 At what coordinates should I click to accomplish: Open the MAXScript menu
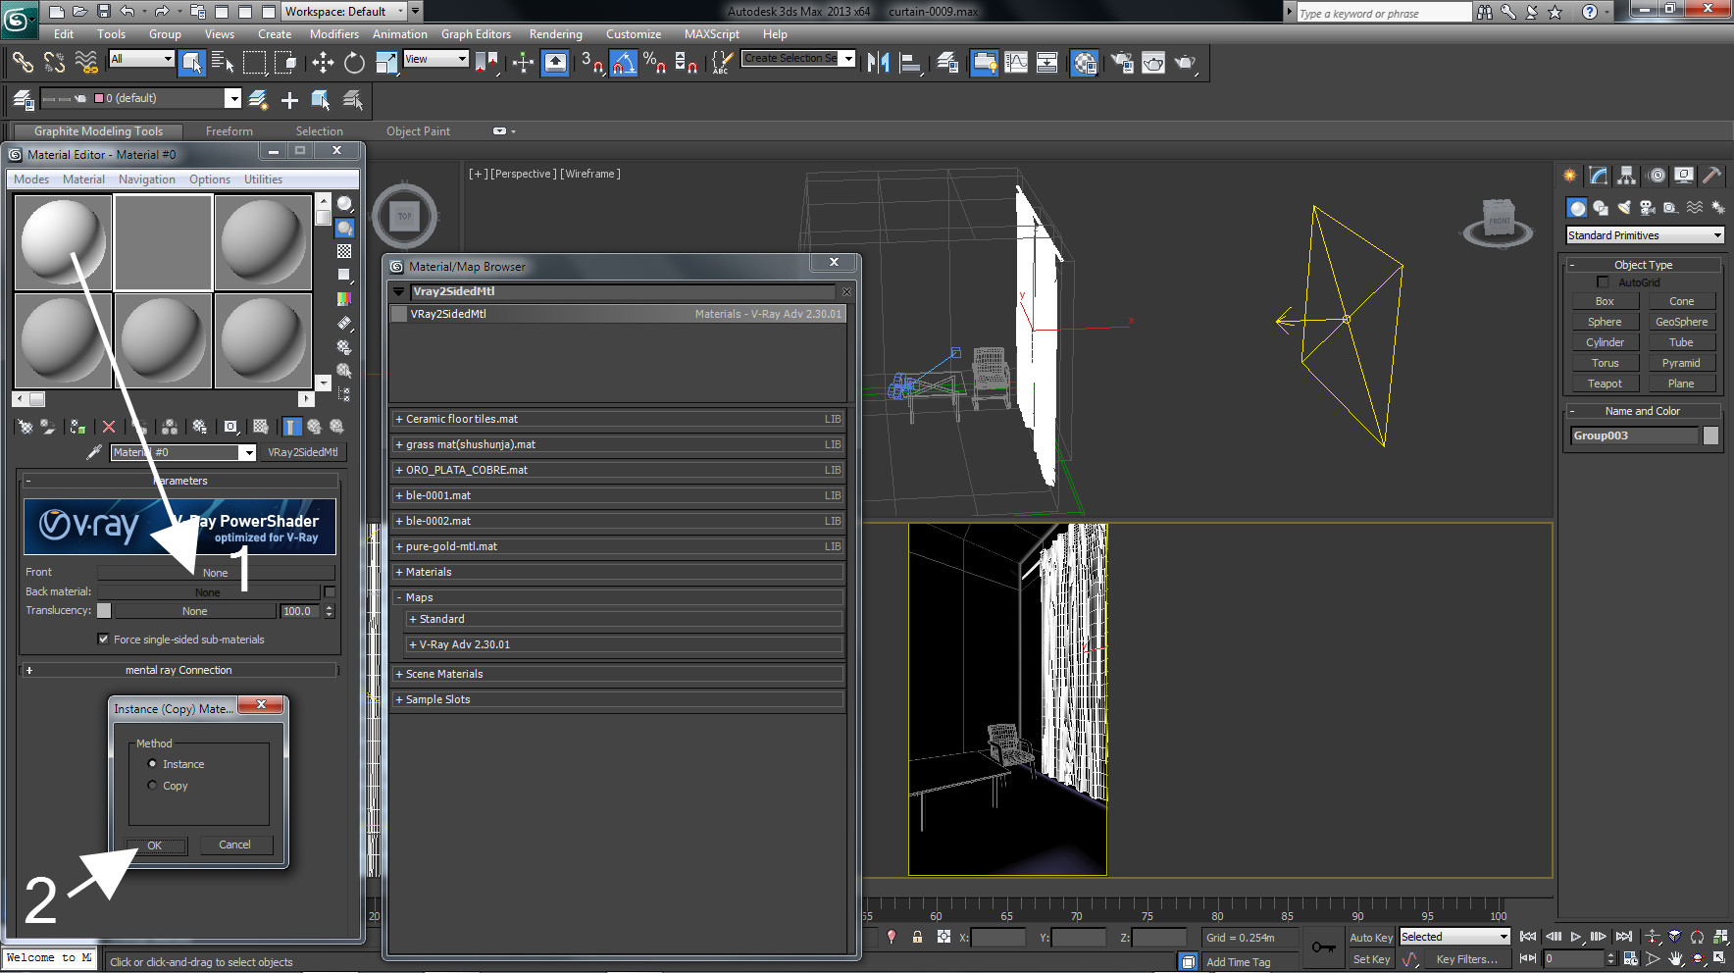click(x=712, y=34)
